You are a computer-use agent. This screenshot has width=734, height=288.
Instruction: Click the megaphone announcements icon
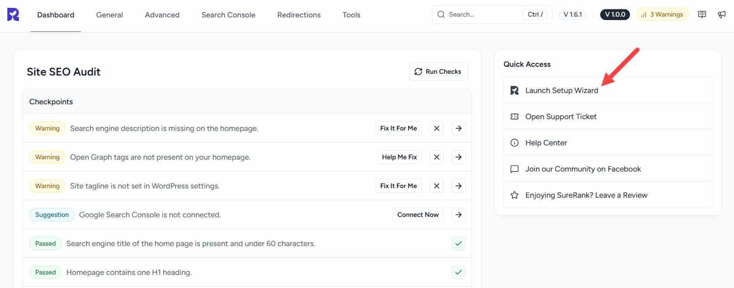point(722,14)
